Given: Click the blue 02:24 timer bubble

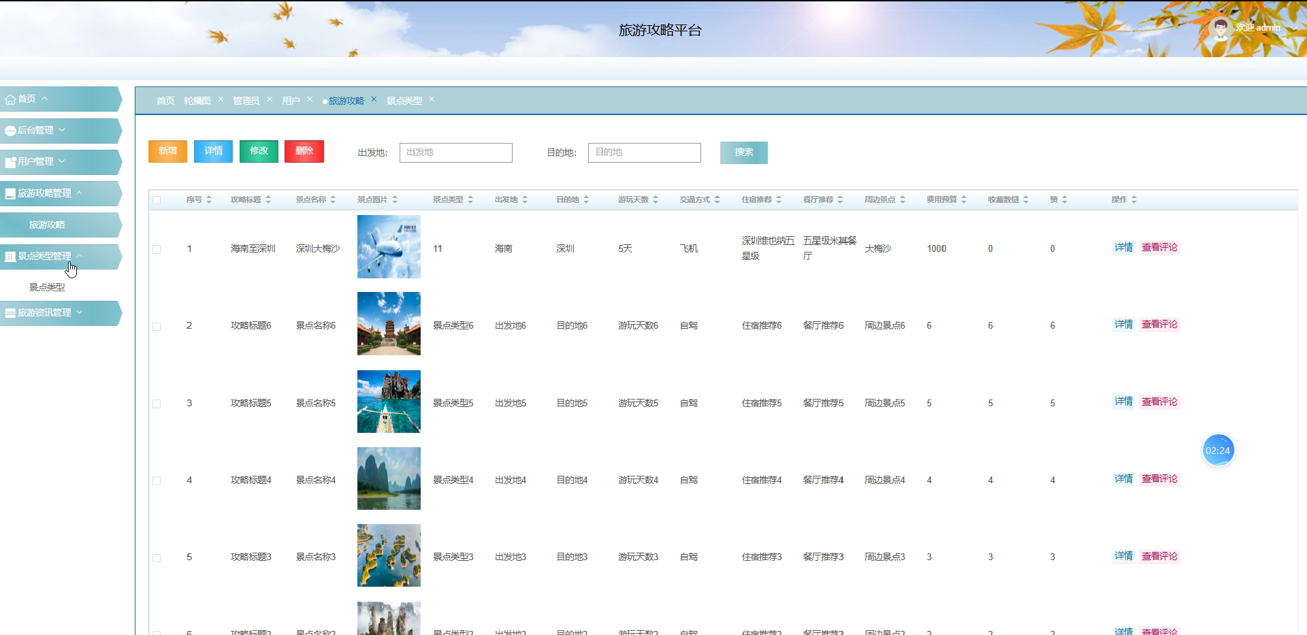Looking at the screenshot, I should (x=1218, y=451).
